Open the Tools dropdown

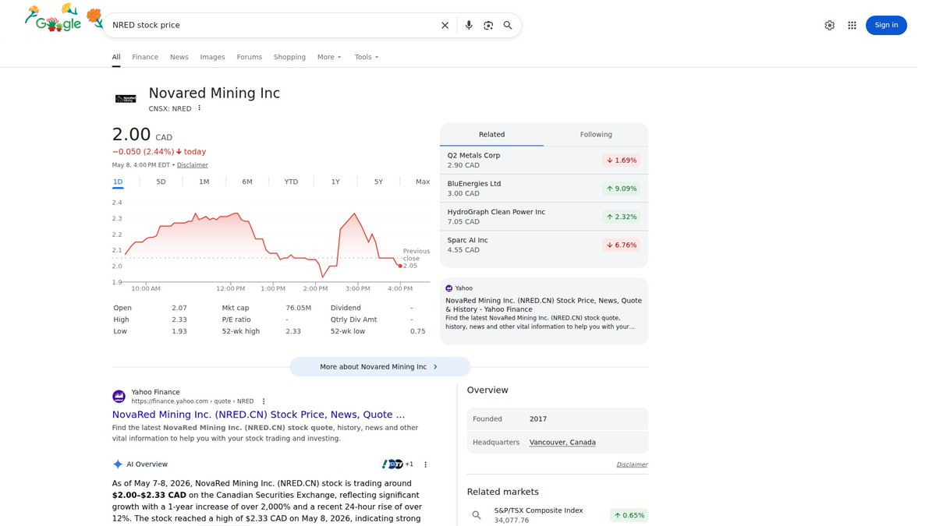367,57
